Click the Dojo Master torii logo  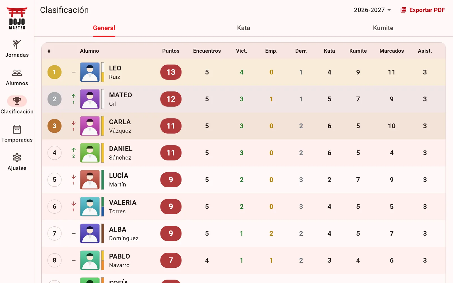coord(17,18)
